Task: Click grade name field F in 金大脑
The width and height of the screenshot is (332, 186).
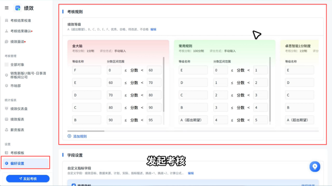Action: tap(86, 70)
